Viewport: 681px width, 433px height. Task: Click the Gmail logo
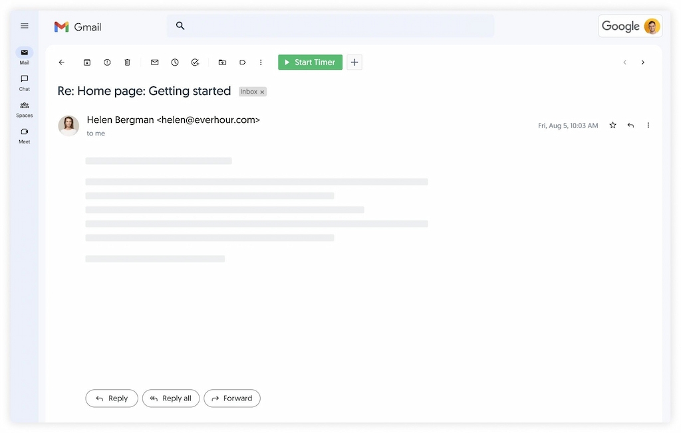click(x=78, y=27)
